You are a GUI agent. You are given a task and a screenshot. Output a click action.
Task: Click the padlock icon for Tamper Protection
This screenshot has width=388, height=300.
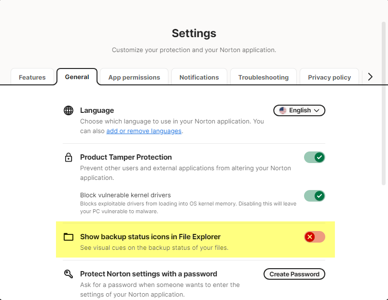(69, 157)
